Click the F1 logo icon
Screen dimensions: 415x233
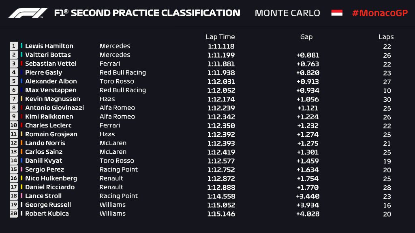(x=28, y=13)
